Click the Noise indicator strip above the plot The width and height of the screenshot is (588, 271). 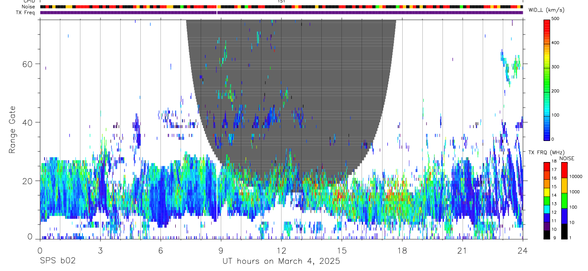click(x=282, y=7)
